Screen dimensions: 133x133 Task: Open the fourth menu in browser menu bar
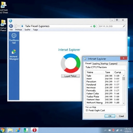point(35,30)
